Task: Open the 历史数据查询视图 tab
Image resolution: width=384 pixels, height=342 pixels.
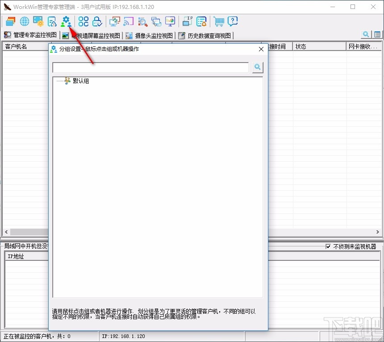Action: pos(205,35)
